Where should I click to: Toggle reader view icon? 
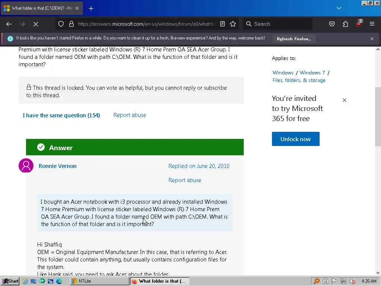click(x=222, y=24)
